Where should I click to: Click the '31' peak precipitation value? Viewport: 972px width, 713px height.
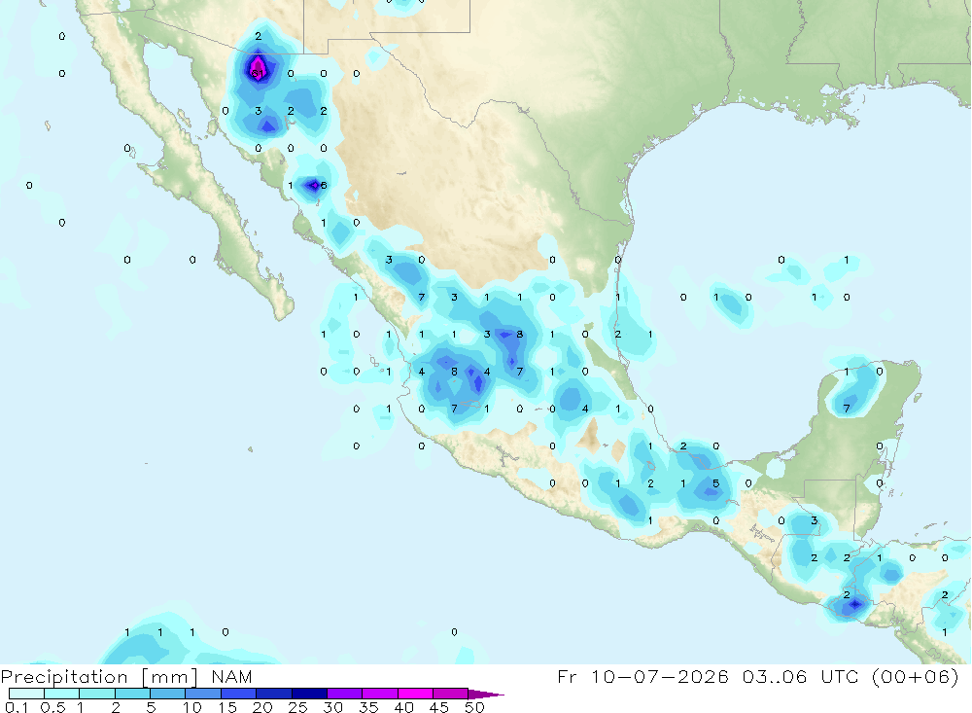[x=258, y=73]
